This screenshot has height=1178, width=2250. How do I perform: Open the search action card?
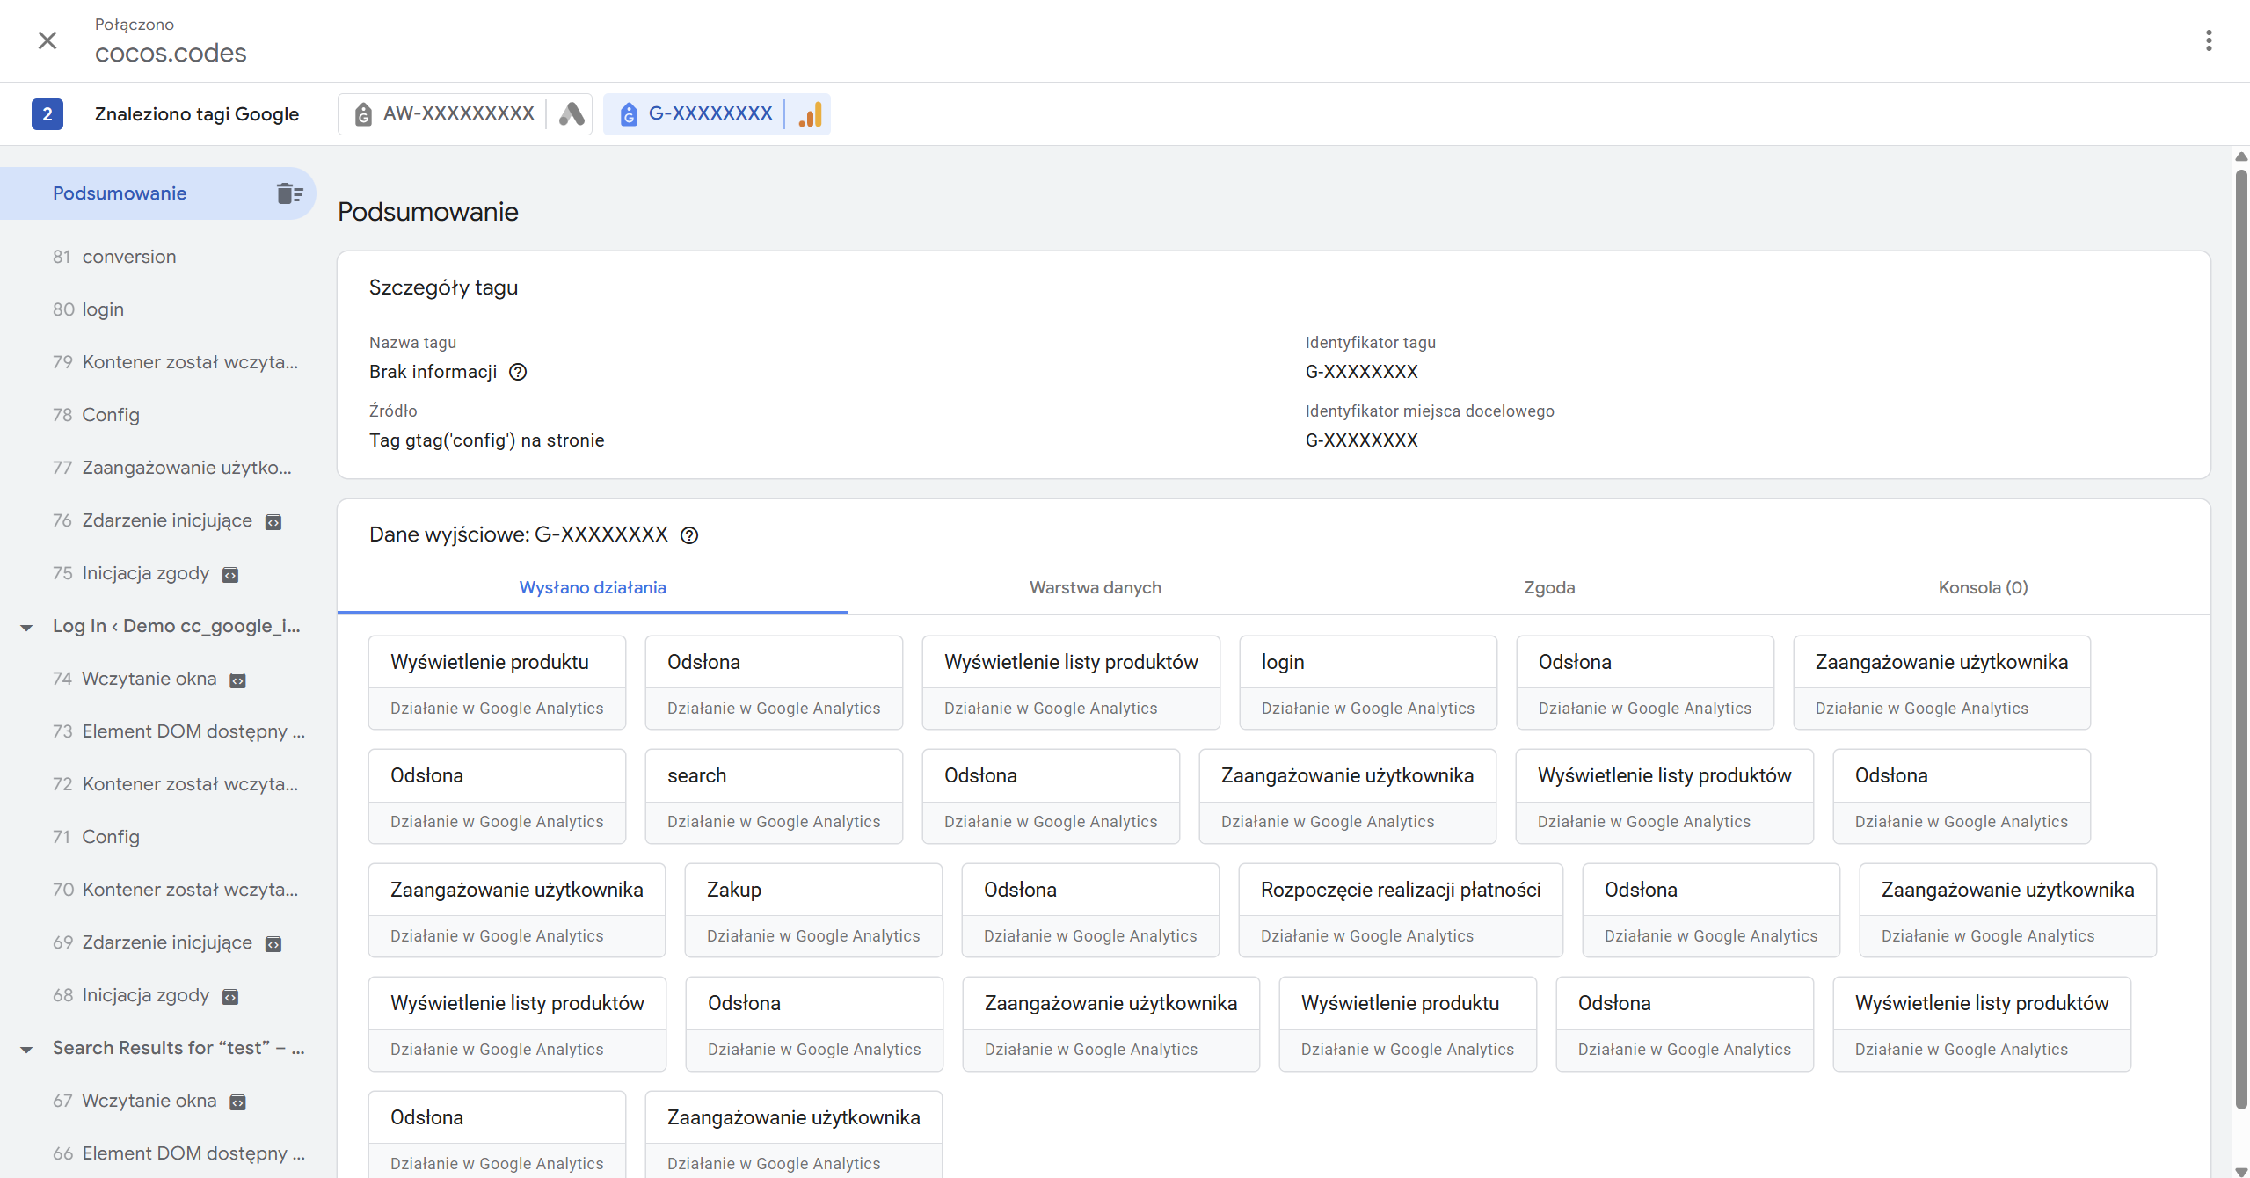tap(773, 796)
